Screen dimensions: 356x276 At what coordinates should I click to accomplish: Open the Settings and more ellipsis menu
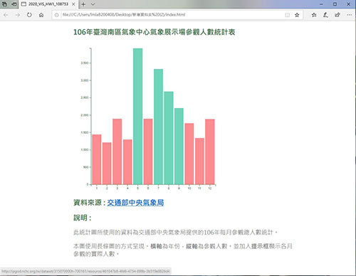(349, 15)
